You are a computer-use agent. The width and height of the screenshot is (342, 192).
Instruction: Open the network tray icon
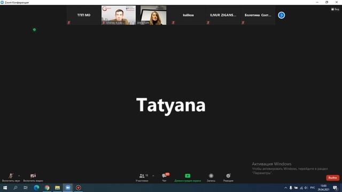click(301, 188)
